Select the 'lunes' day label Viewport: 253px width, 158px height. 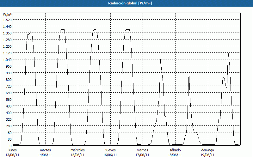point(13,150)
